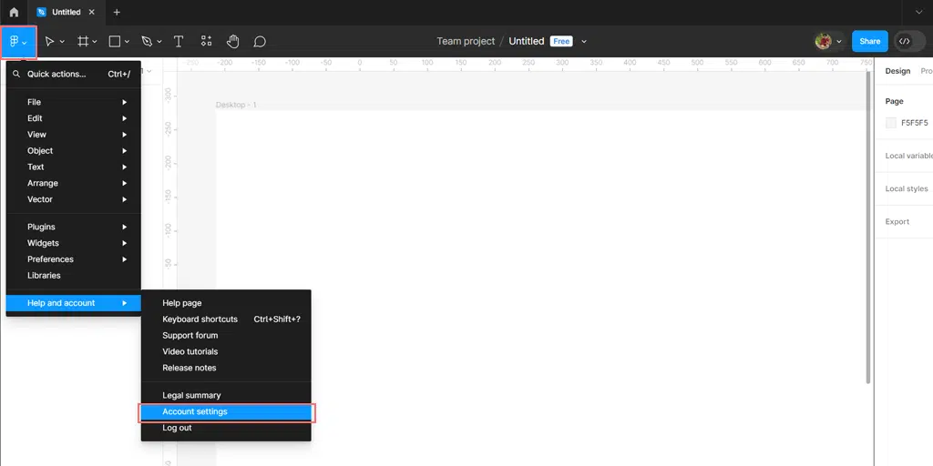Image resolution: width=933 pixels, height=466 pixels.
Task: Open the Object submenu
Action: (x=74, y=150)
